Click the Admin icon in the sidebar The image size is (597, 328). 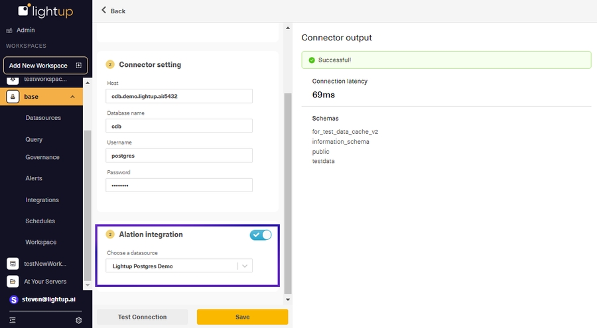pos(10,30)
